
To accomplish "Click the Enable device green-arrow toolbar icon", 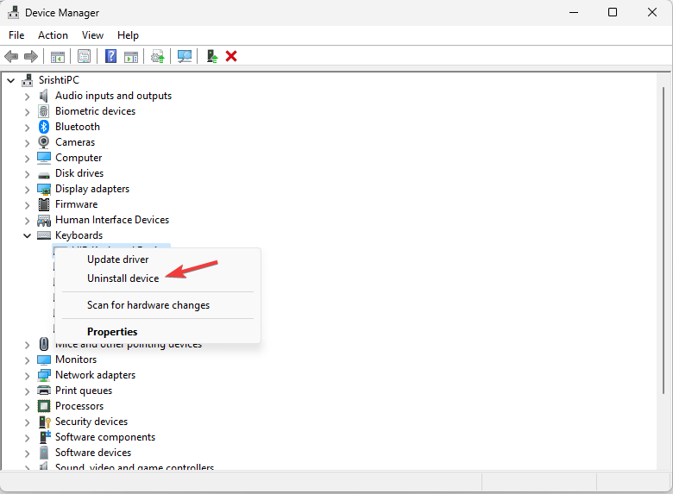I will tap(212, 56).
